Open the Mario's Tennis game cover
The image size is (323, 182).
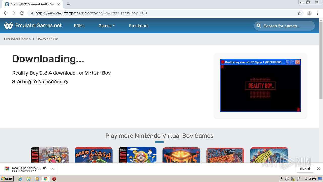tap(138, 155)
